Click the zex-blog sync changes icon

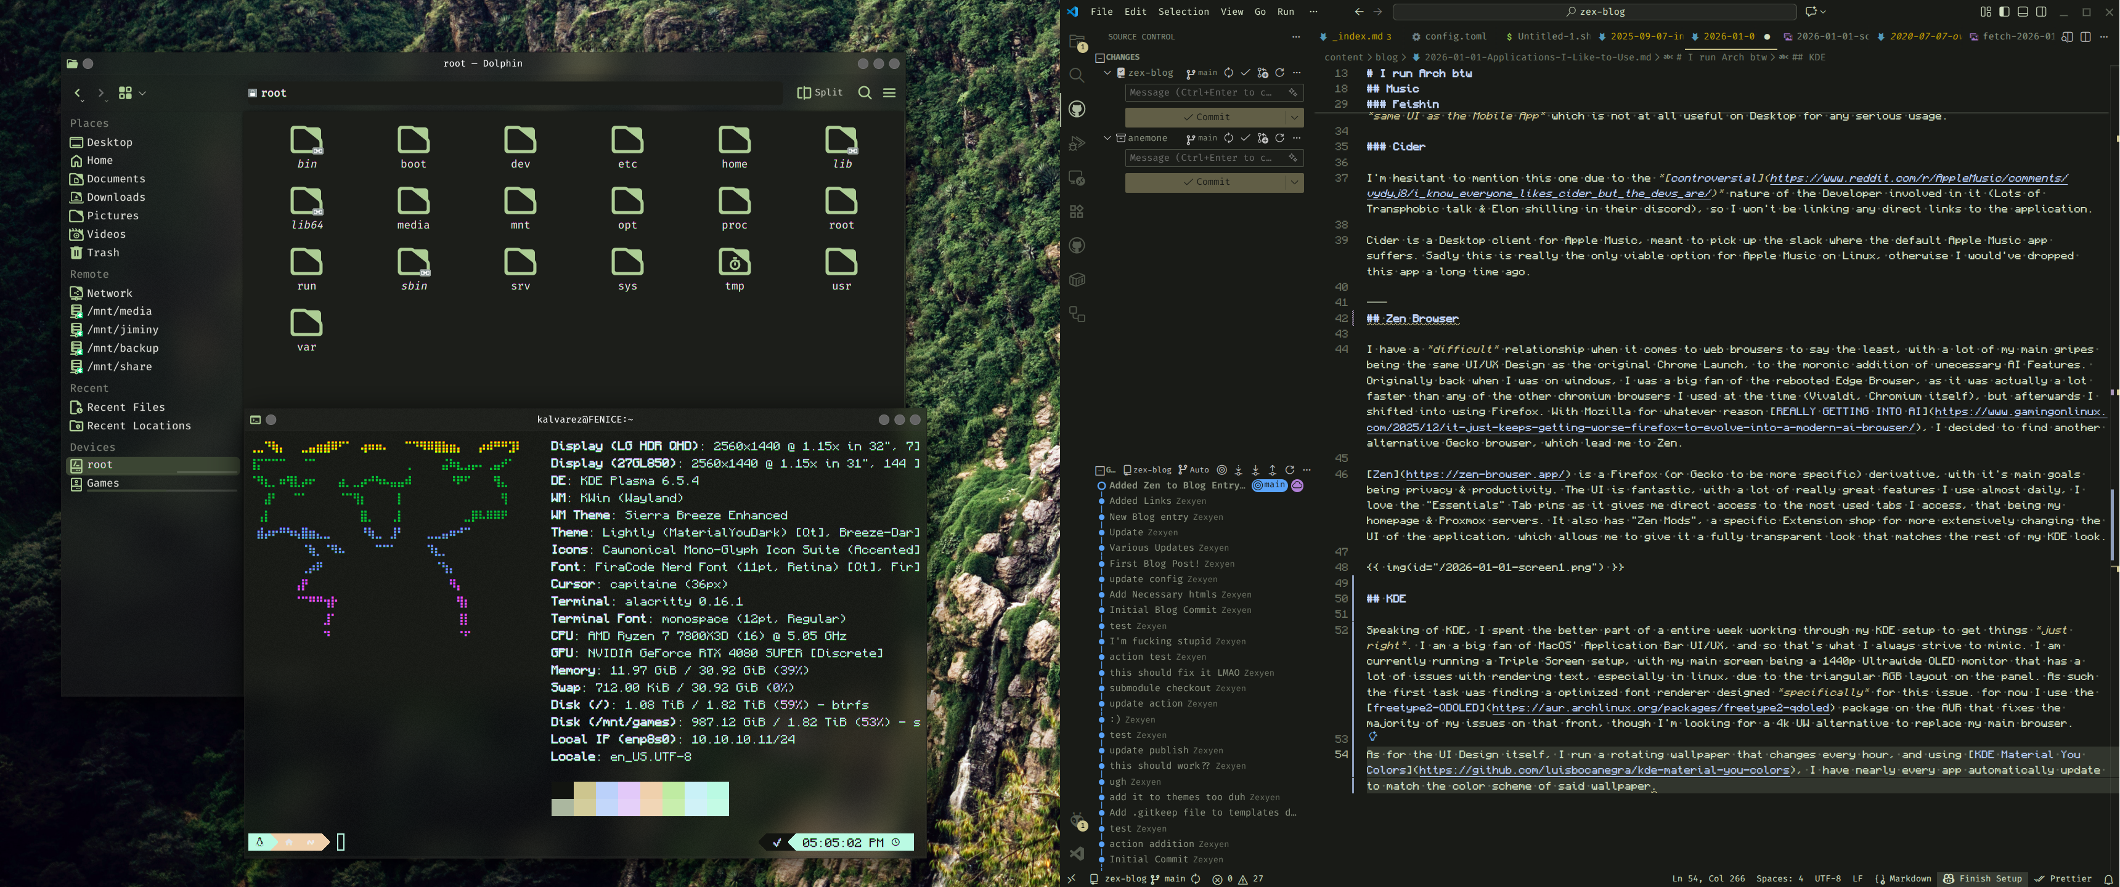[x=1228, y=73]
